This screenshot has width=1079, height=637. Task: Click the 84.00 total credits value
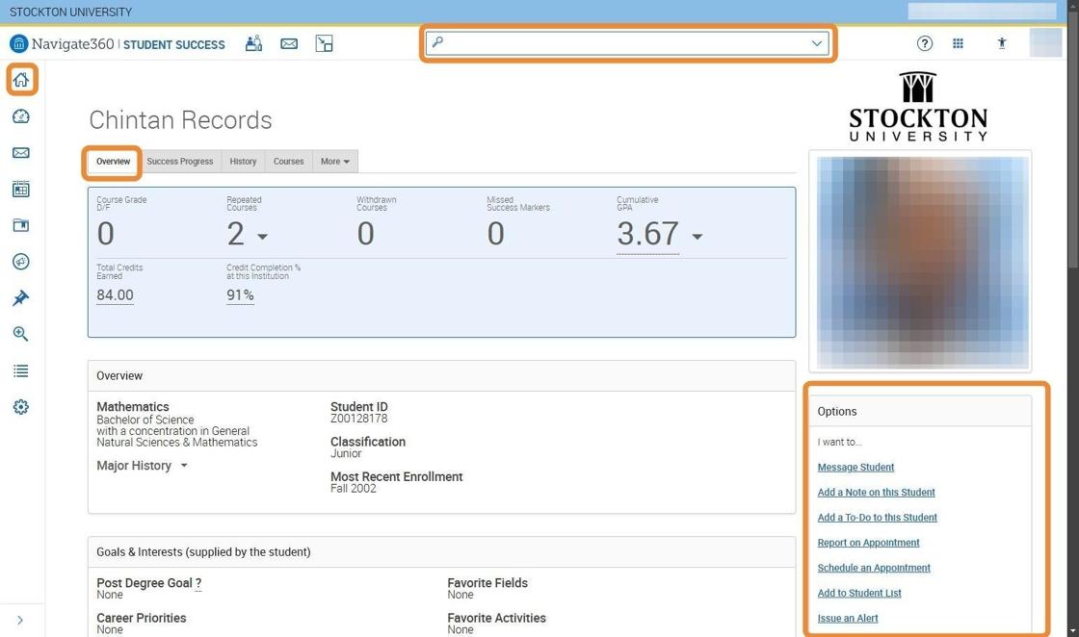click(x=115, y=295)
